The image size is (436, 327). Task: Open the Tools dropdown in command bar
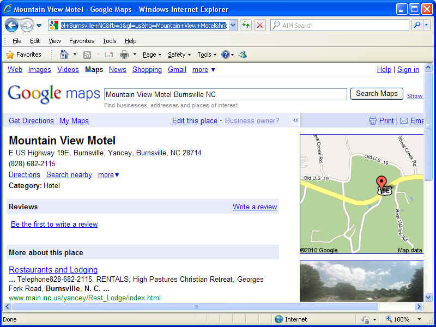point(207,55)
